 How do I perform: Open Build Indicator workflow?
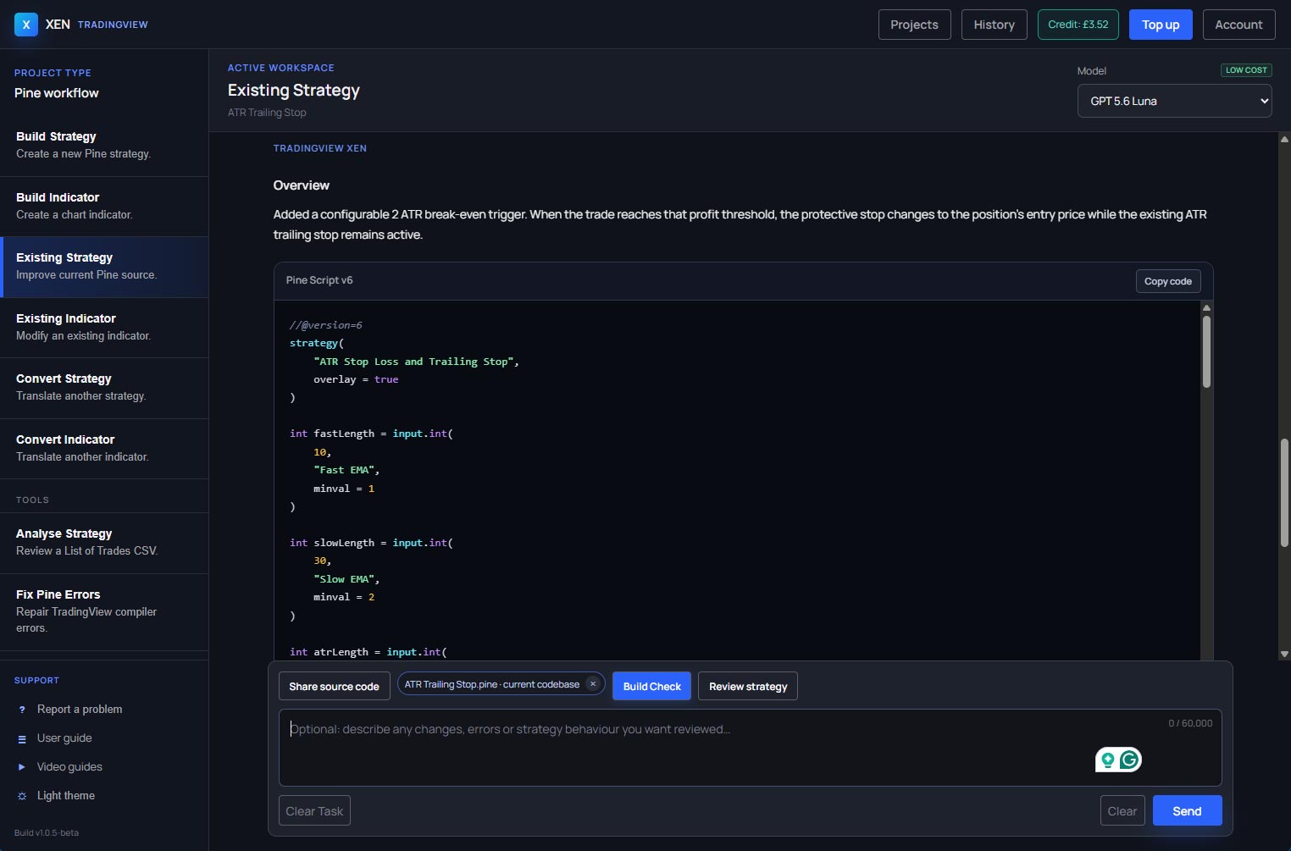[104, 206]
